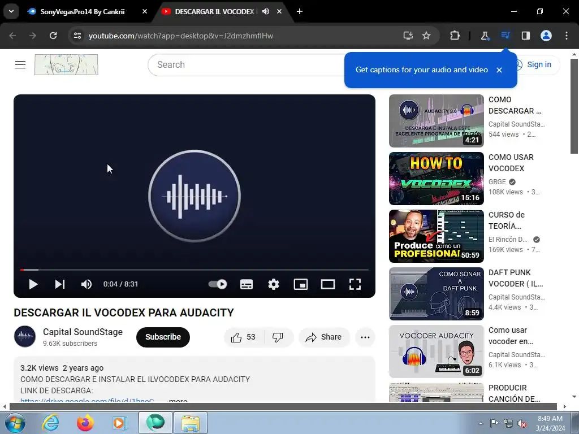This screenshot has width=579, height=434.
Task: Open Capital SoundStage channel name link
Action: pos(83,332)
